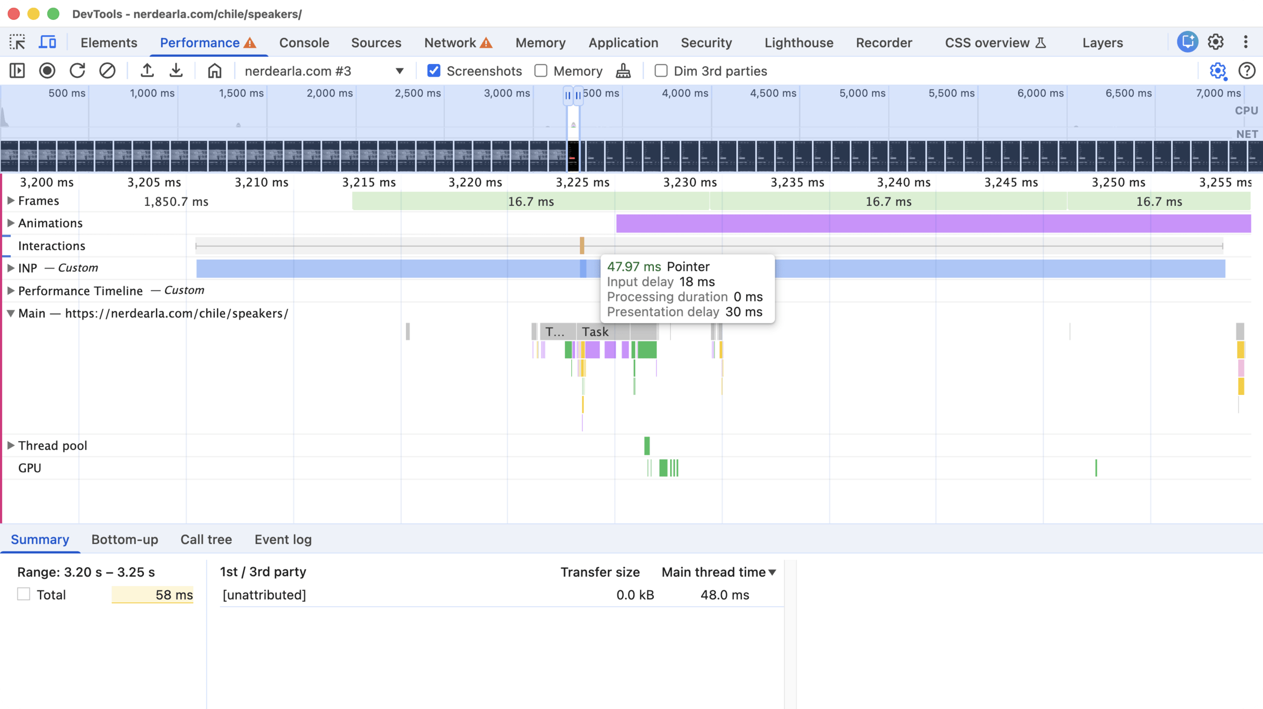Expand the Frames track
Image resolution: width=1263 pixels, height=709 pixels.
point(11,201)
